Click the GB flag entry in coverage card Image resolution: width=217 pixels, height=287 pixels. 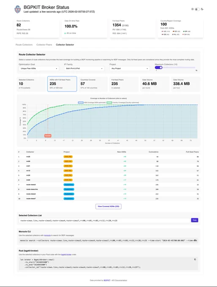click(165, 35)
